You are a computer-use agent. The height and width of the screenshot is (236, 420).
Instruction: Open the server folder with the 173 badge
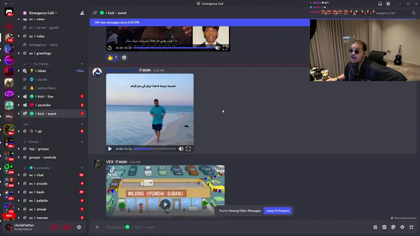point(9,207)
